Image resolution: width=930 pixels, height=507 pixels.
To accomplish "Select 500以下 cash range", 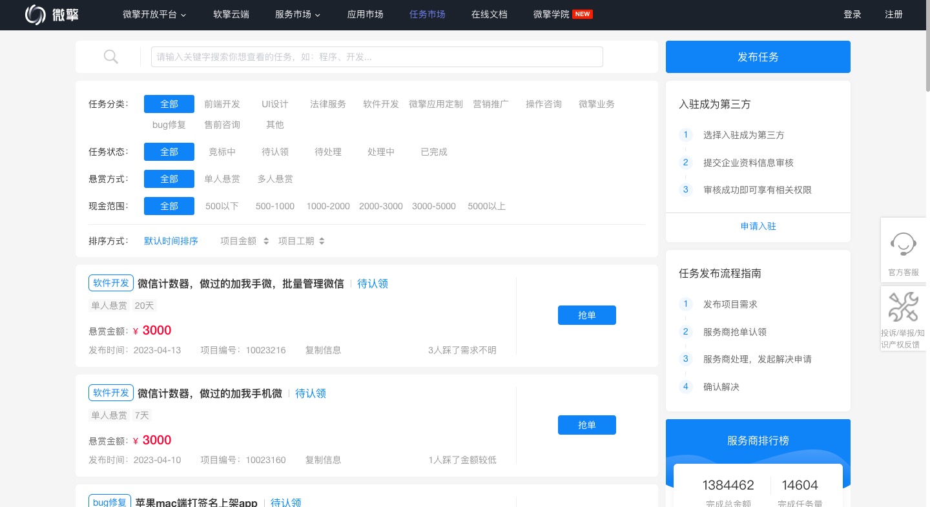I will click(222, 206).
